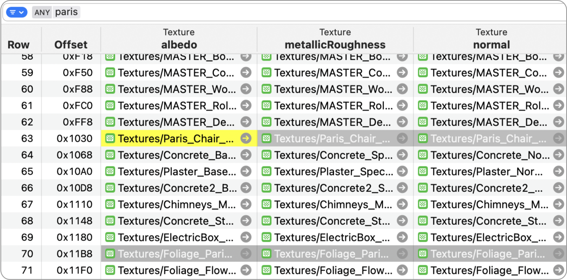The height and width of the screenshot is (280, 567).
Task: Click the texture icon for Concrete_Ba albedo in row 64
Action: 110,155
